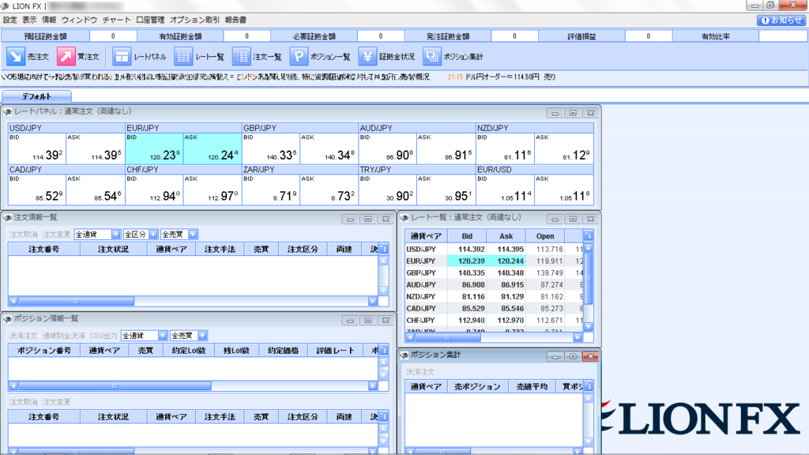809x455 pixels.
Task: Open column chooser icon in レート一覧 header
Action: tap(588, 235)
